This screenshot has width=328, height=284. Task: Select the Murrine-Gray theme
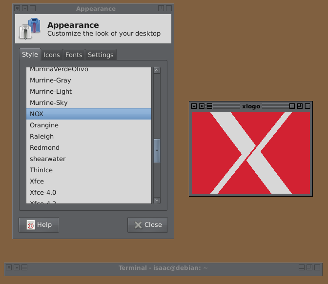coord(89,81)
